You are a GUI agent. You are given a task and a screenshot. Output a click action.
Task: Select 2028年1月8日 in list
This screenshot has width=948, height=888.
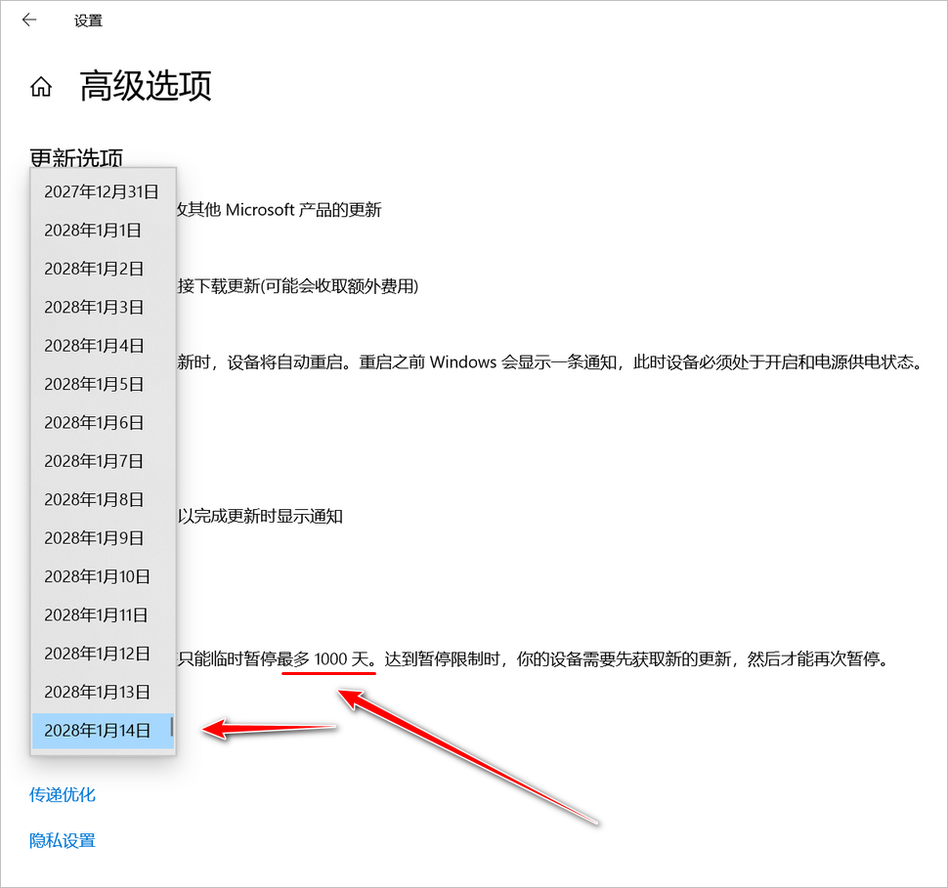(x=94, y=499)
